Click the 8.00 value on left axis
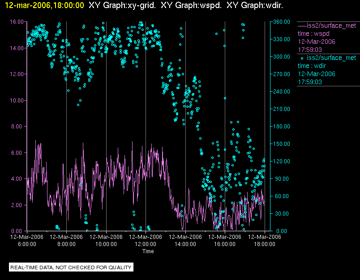The height and width of the screenshot is (280, 360). (18, 127)
